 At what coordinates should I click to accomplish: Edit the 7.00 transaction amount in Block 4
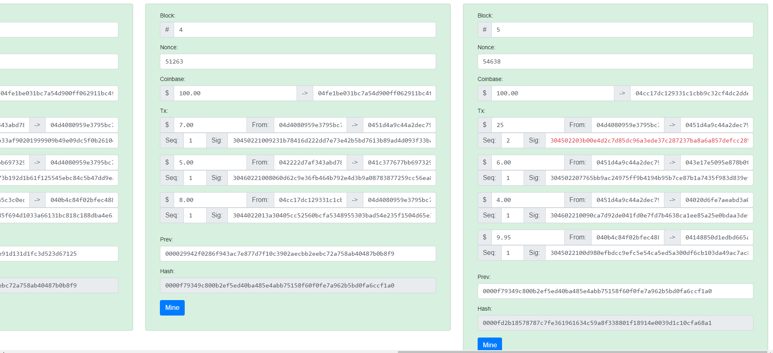click(x=210, y=125)
